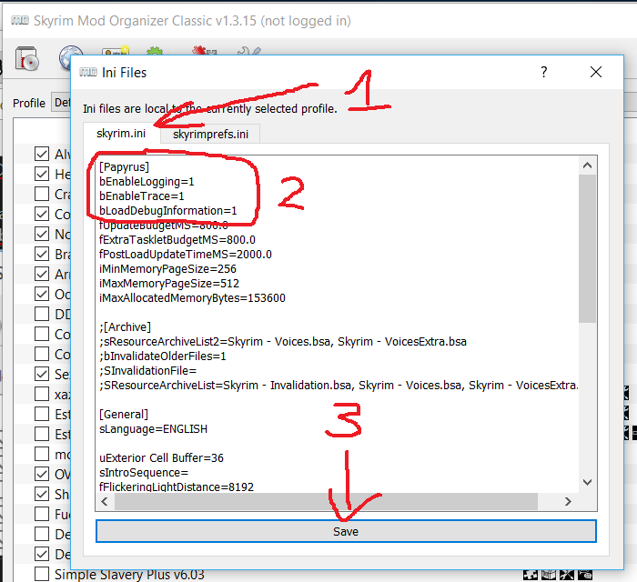Click the ini editor scroll right arrow
The height and width of the screenshot is (582, 637).
568,502
